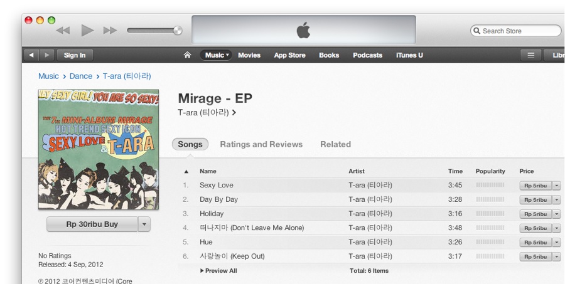Select the song Keep Out

click(x=232, y=256)
